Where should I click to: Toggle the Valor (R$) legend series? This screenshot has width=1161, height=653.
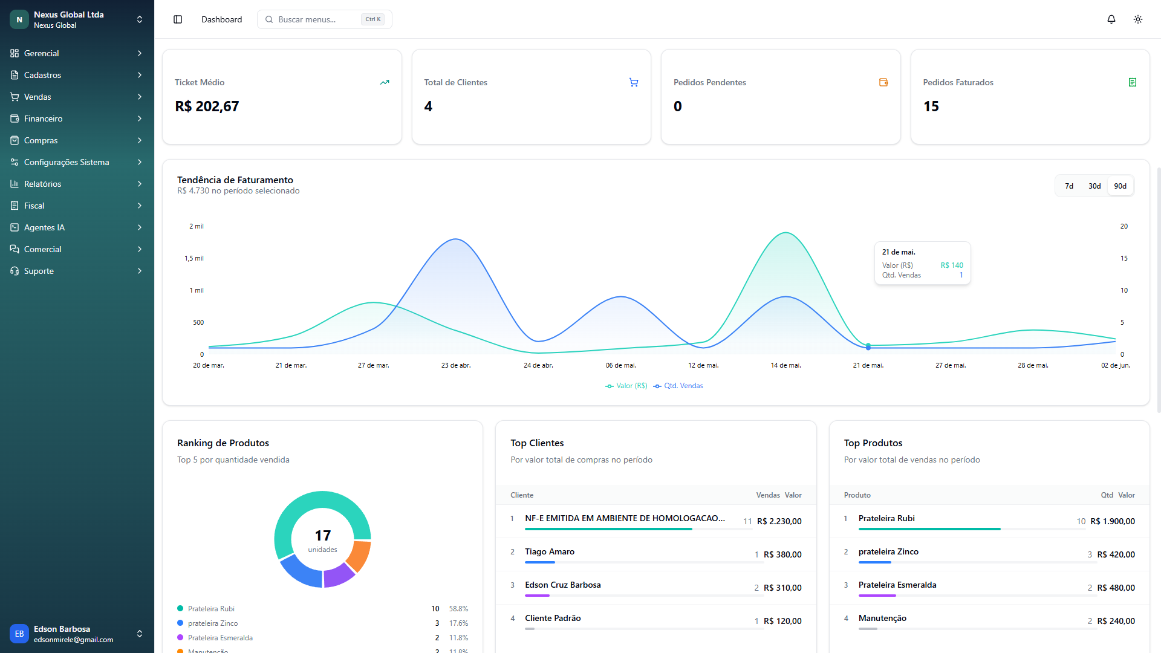626,386
